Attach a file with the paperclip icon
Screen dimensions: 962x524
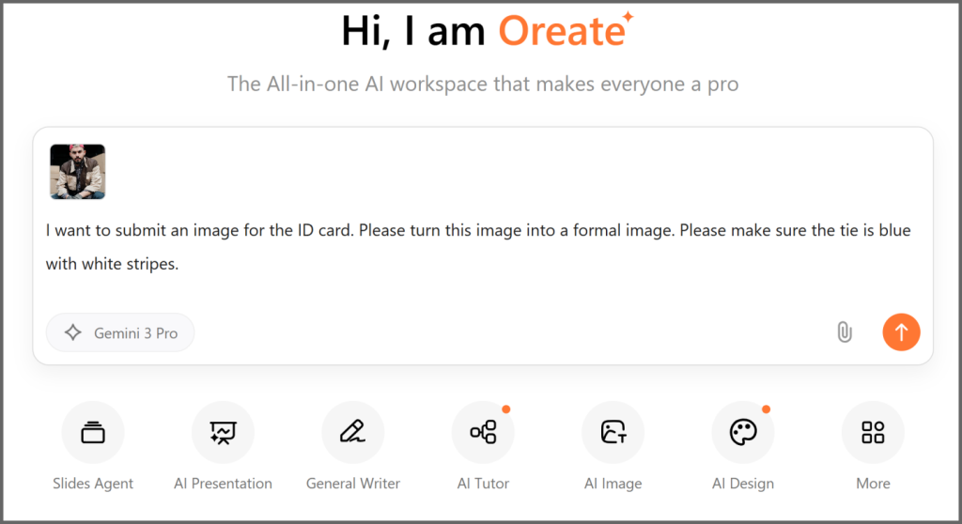click(845, 331)
